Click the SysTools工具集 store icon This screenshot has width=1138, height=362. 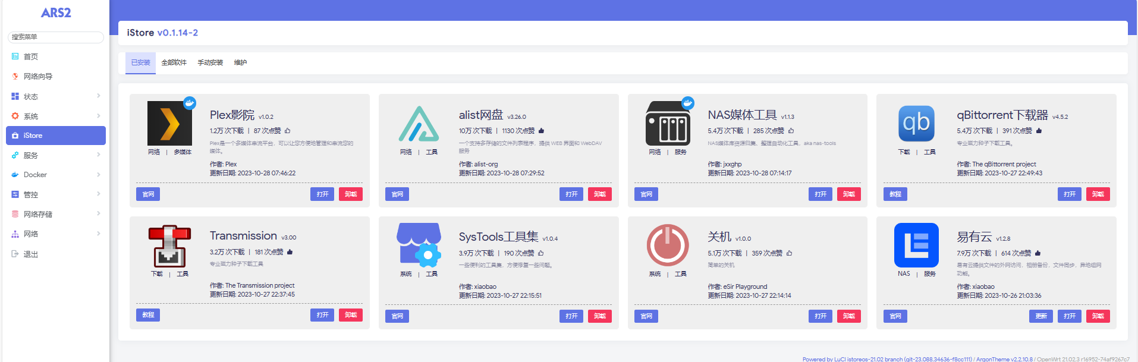tap(419, 245)
